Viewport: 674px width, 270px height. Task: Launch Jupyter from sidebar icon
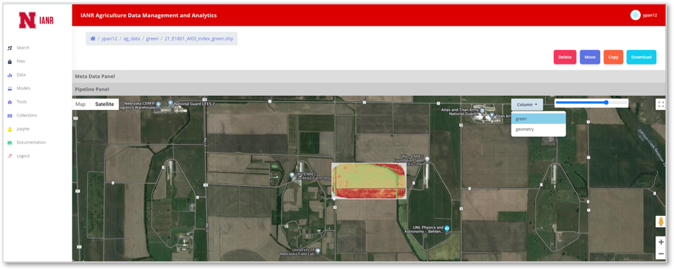tap(9, 129)
